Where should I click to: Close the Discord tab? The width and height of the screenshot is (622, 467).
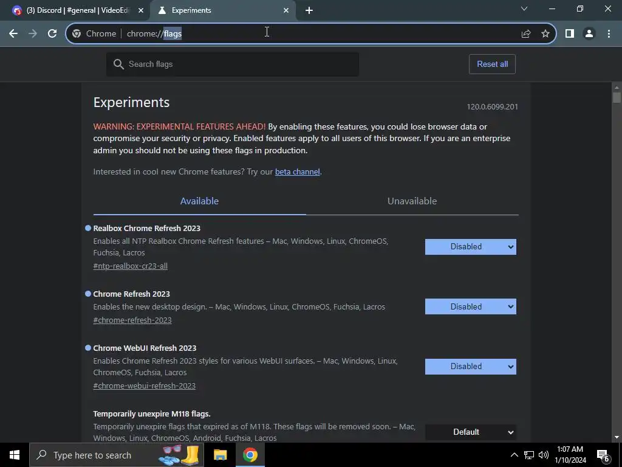click(x=141, y=10)
